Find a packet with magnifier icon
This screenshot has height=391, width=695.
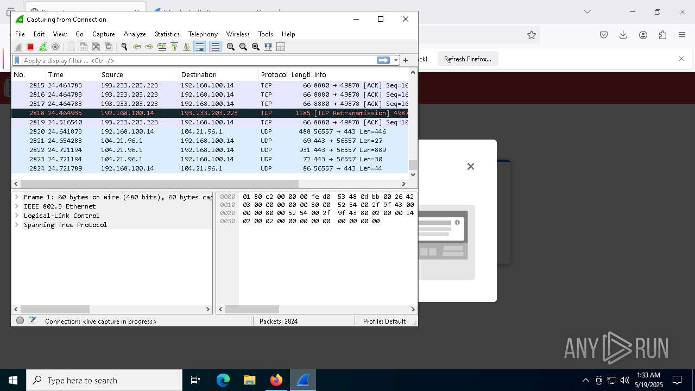124,47
